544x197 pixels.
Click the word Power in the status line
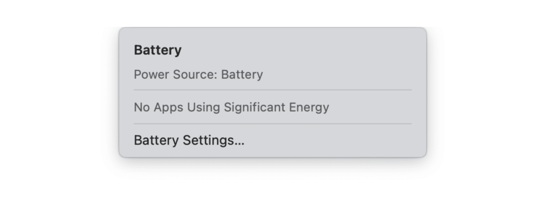coord(152,74)
